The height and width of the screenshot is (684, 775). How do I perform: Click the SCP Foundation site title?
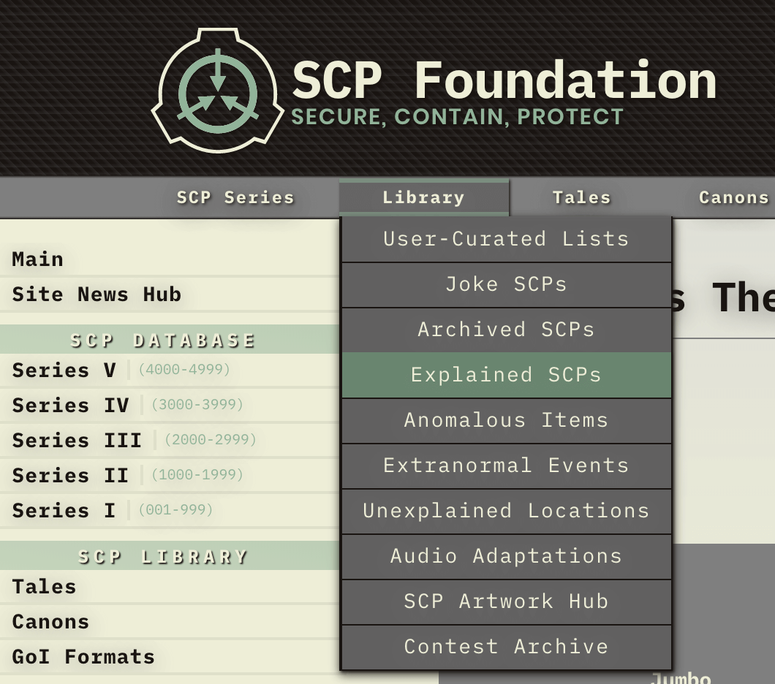pyautogui.click(x=504, y=80)
